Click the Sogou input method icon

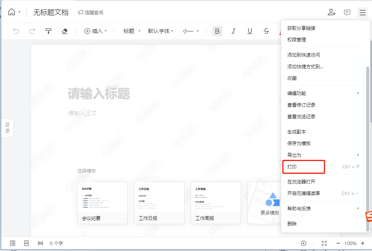369,216
